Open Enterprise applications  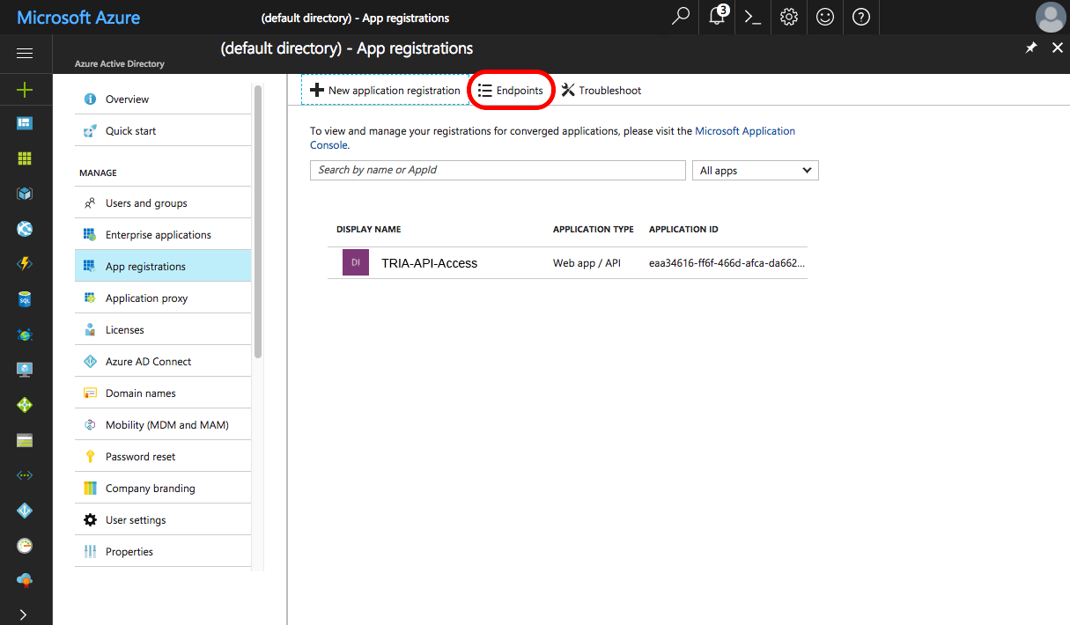[x=163, y=235]
